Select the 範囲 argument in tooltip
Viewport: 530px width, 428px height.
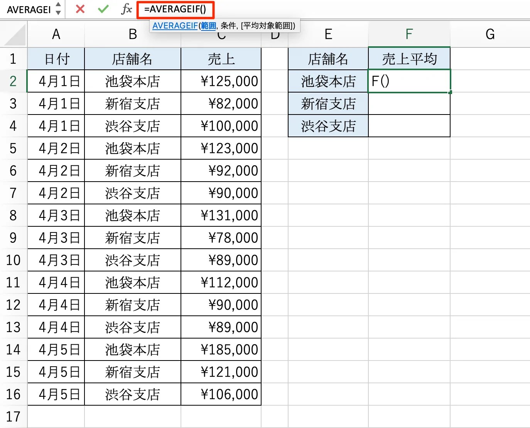pyautogui.click(x=208, y=26)
